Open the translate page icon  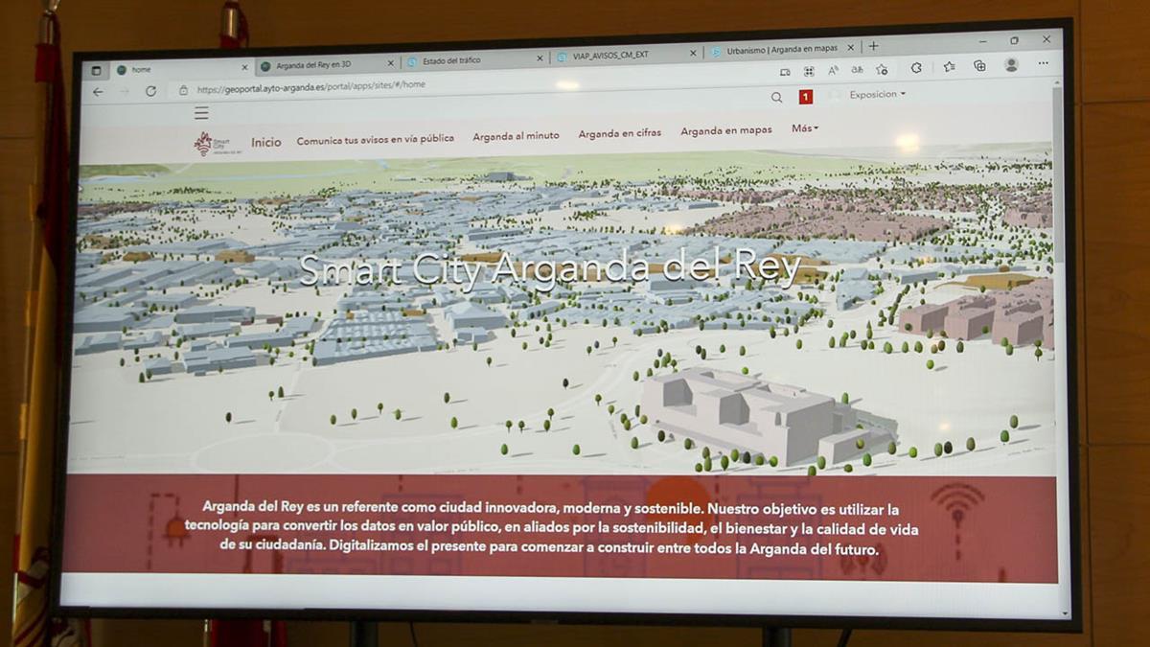click(x=859, y=69)
